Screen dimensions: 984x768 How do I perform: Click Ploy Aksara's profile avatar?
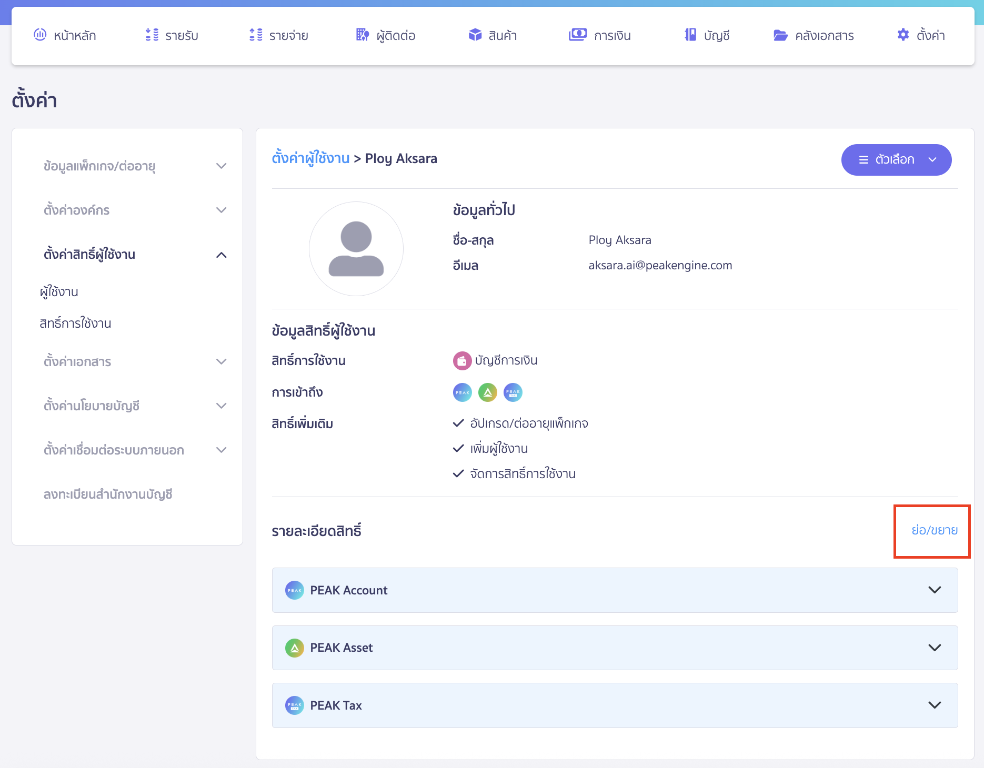[356, 249]
